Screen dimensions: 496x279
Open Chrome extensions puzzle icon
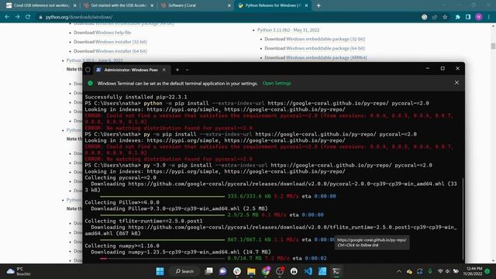point(457,17)
